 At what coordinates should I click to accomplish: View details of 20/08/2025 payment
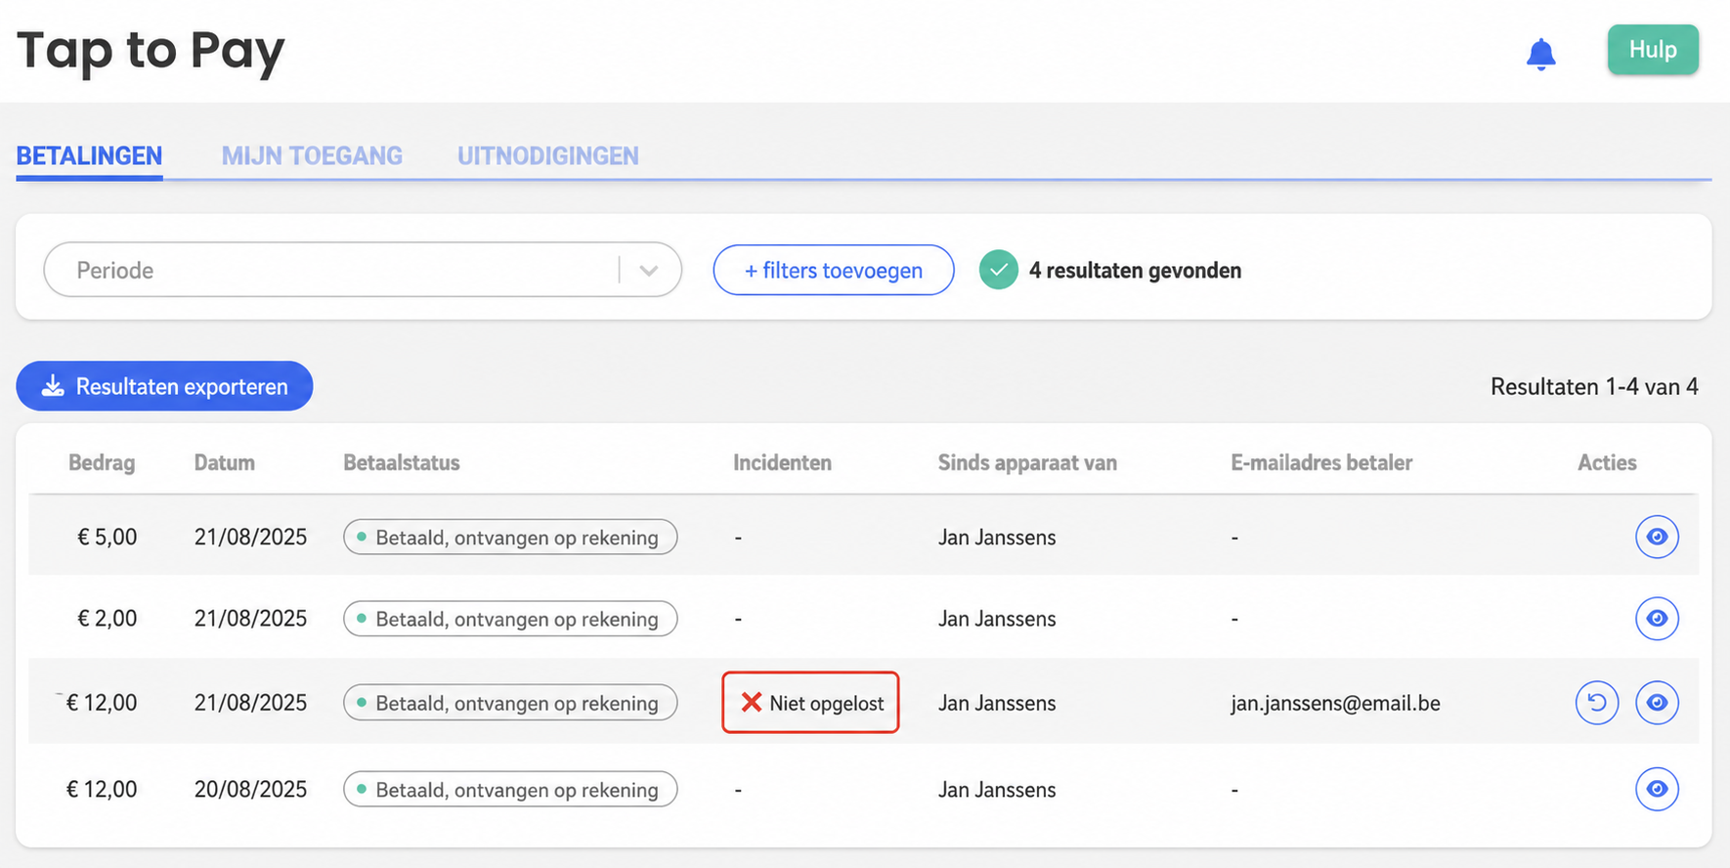click(1657, 789)
